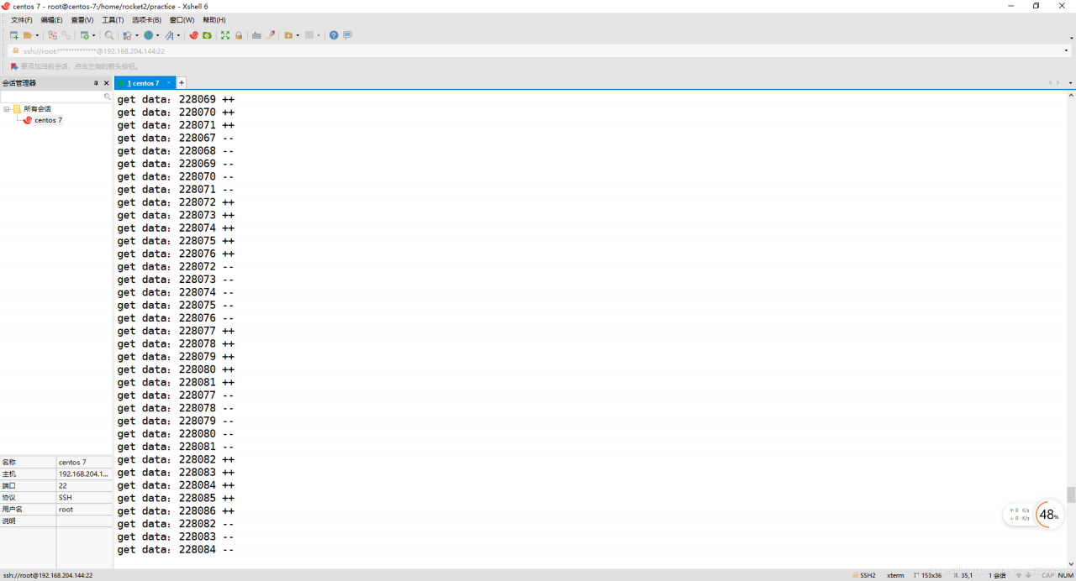Click the pane Layout toolbar icon

coord(309,35)
